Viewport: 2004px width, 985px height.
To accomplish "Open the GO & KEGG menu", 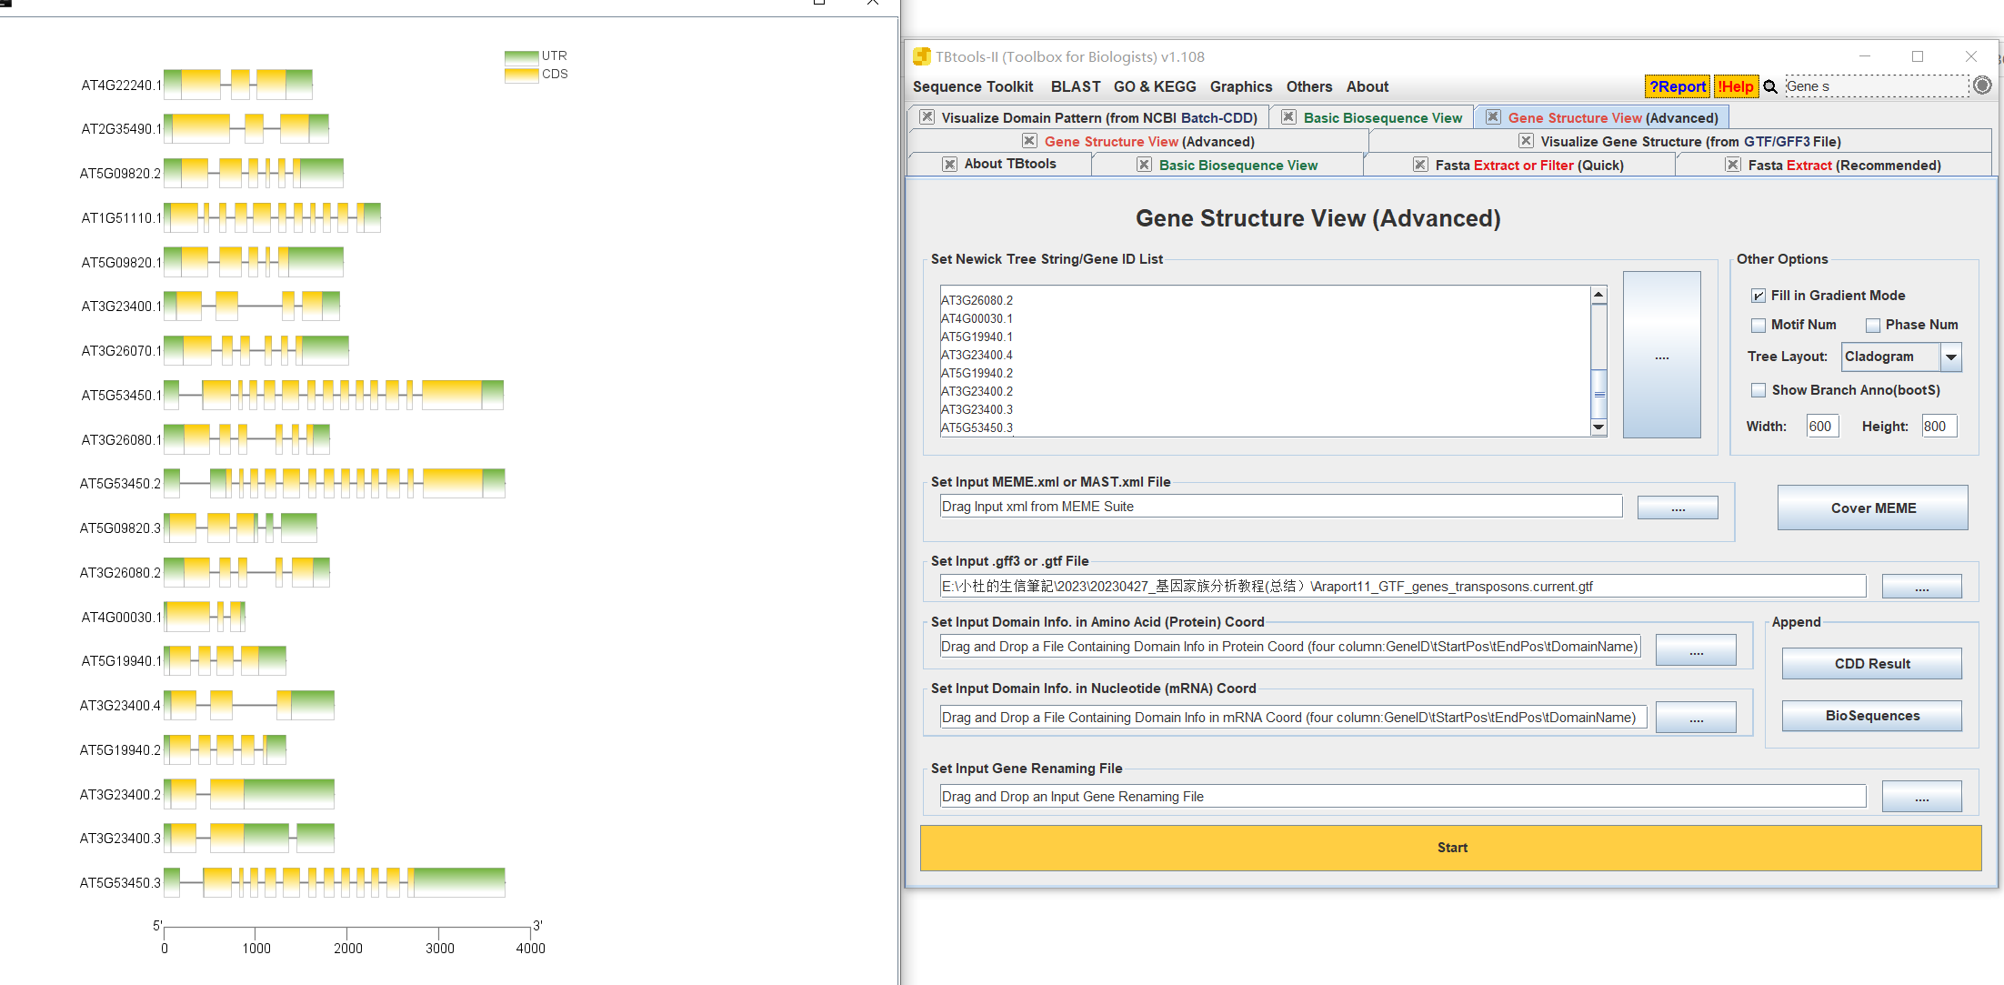I will click(x=1154, y=86).
